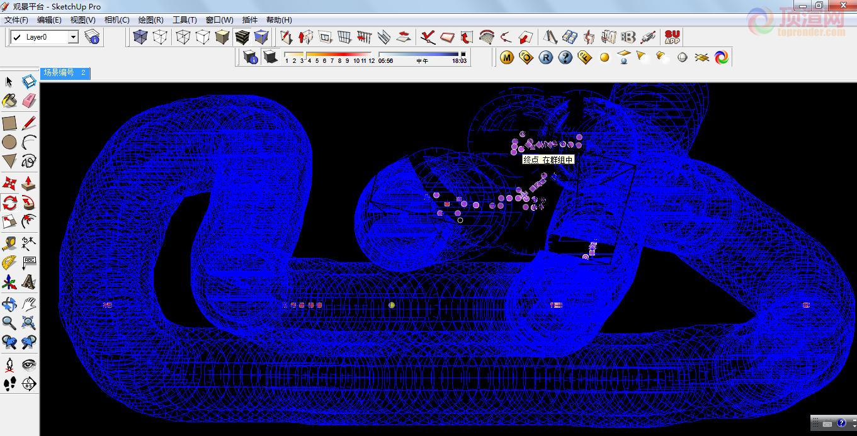The image size is (857, 436).
Task: Select the Position Camera tool
Action: (x=9, y=365)
